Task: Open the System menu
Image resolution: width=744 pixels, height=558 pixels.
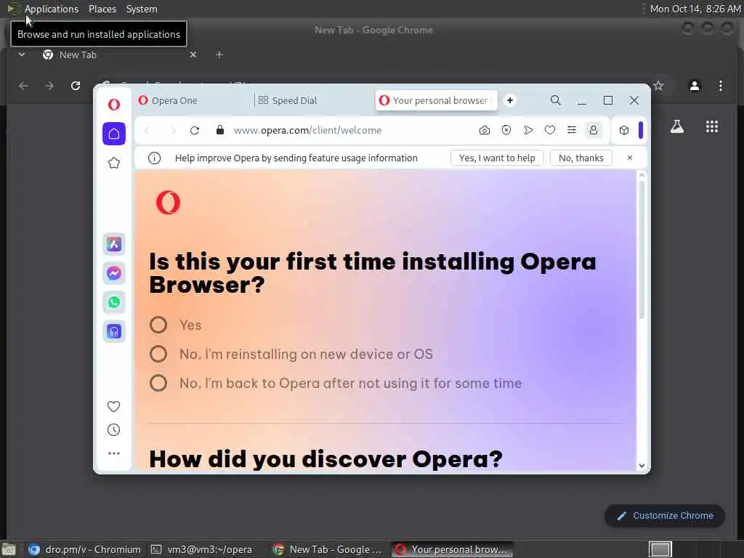Action: click(142, 9)
